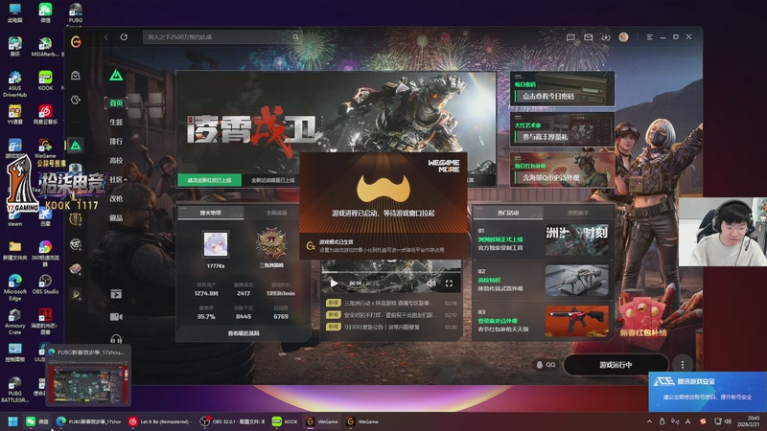767x431 pixels.
Task: Open the KOOK taskbar app
Action: point(285,421)
